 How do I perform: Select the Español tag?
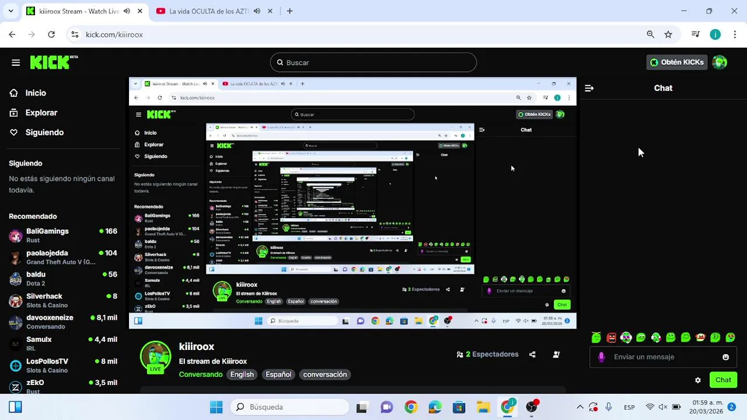pyautogui.click(x=278, y=374)
